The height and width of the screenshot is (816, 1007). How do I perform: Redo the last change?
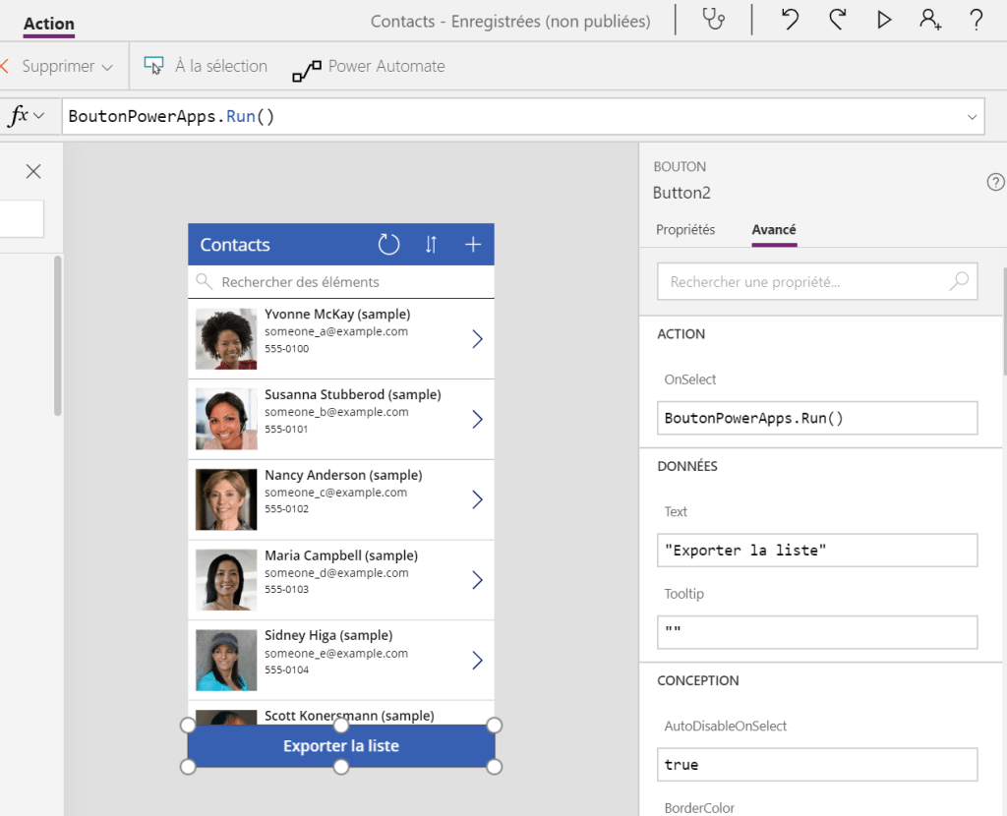[x=837, y=20]
